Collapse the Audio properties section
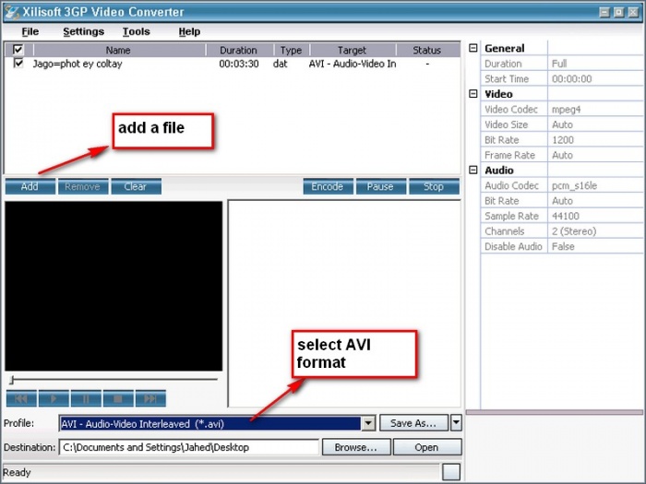This screenshot has height=484, width=646. (473, 170)
